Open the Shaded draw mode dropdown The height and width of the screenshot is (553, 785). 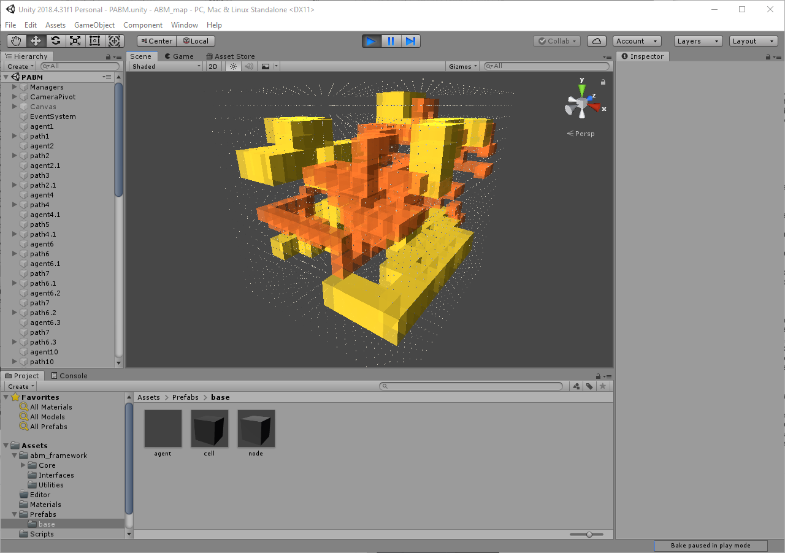164,66
